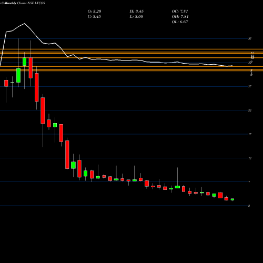This screenshot has width=263, height=263.
Task: Click the 27 price axis label
Action: (250, 86)
